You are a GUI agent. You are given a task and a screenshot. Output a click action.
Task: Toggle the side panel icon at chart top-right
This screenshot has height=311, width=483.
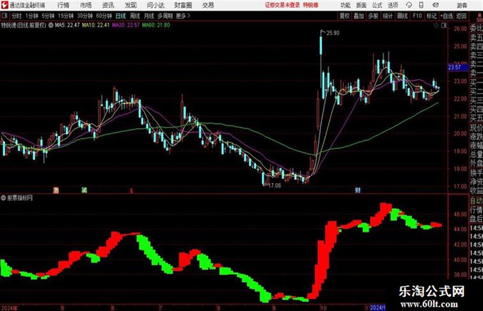tap(444, 26)
